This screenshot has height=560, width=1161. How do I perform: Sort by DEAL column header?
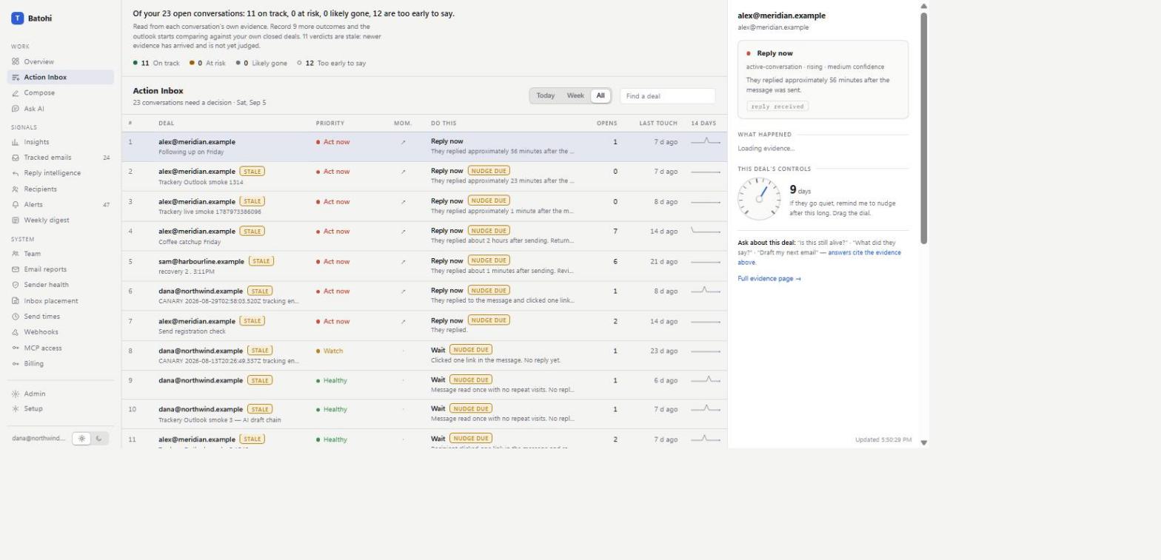[166, 124]
